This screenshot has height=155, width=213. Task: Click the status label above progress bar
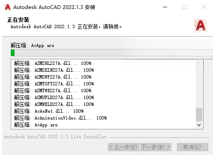[33, 46]
